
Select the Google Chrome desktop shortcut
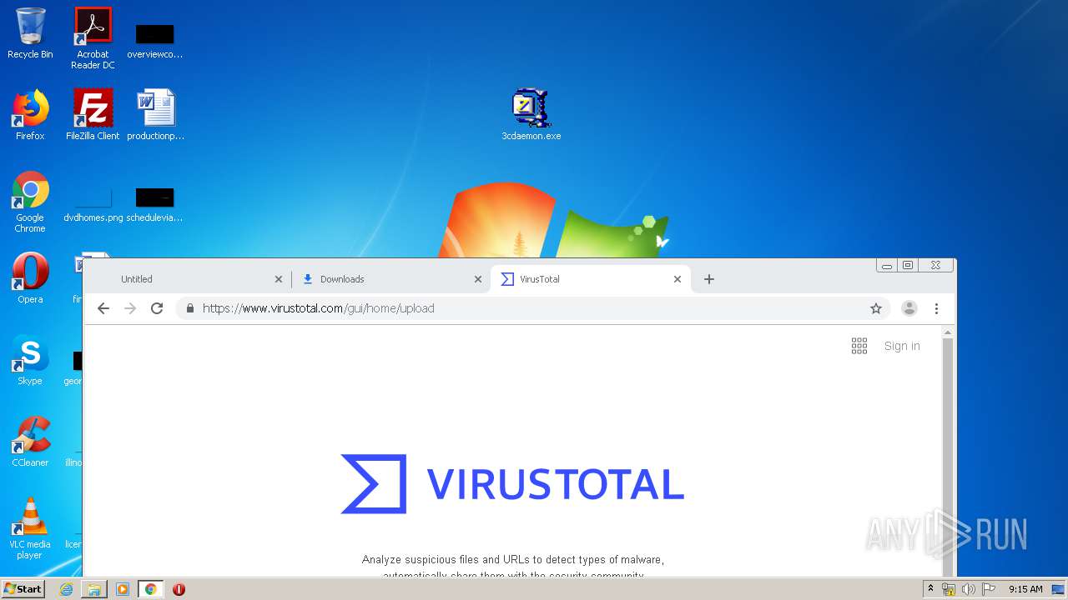(30, 202)
